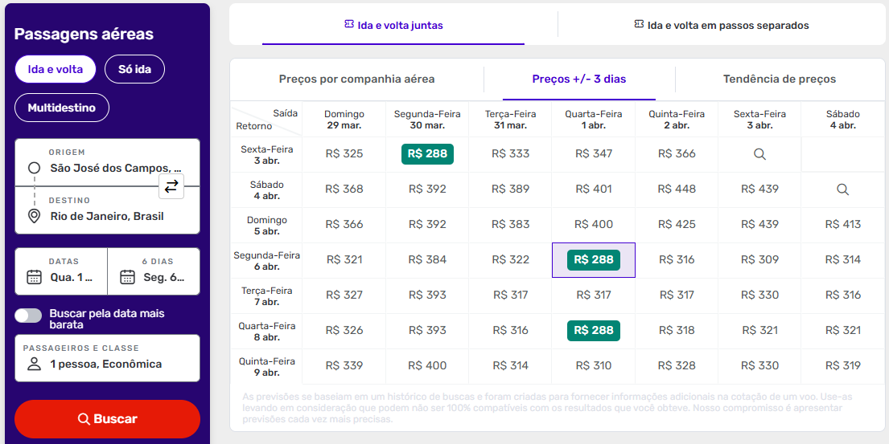Click magnifier in Sexta-Feira 3 abr. column
The height and width of the screenshot is (444, 889).
(759, 154)
